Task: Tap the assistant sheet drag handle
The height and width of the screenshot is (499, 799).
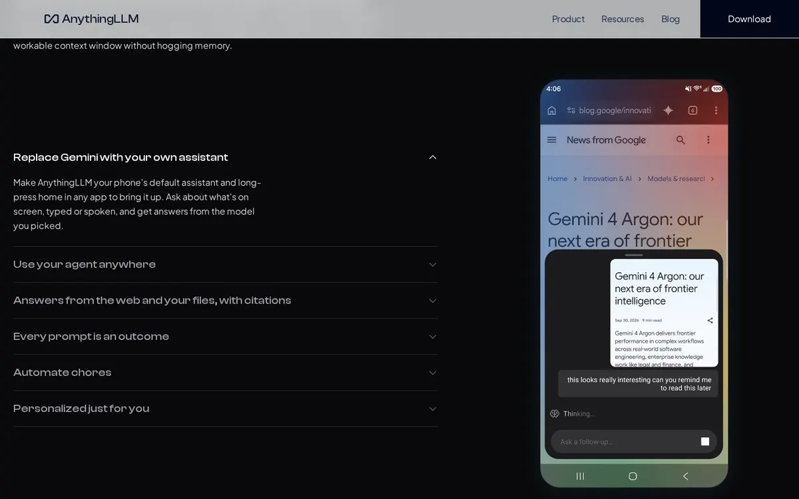Action: (x=634, y=255)
